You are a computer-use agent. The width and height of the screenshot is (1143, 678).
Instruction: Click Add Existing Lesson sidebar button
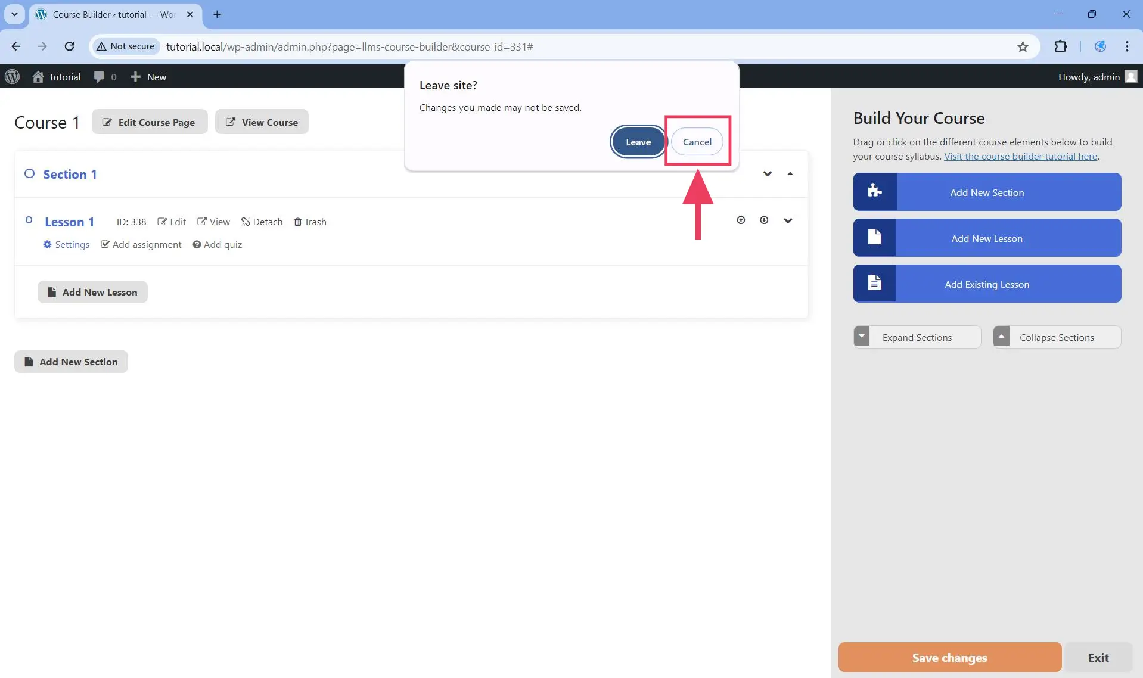point(987,284)
